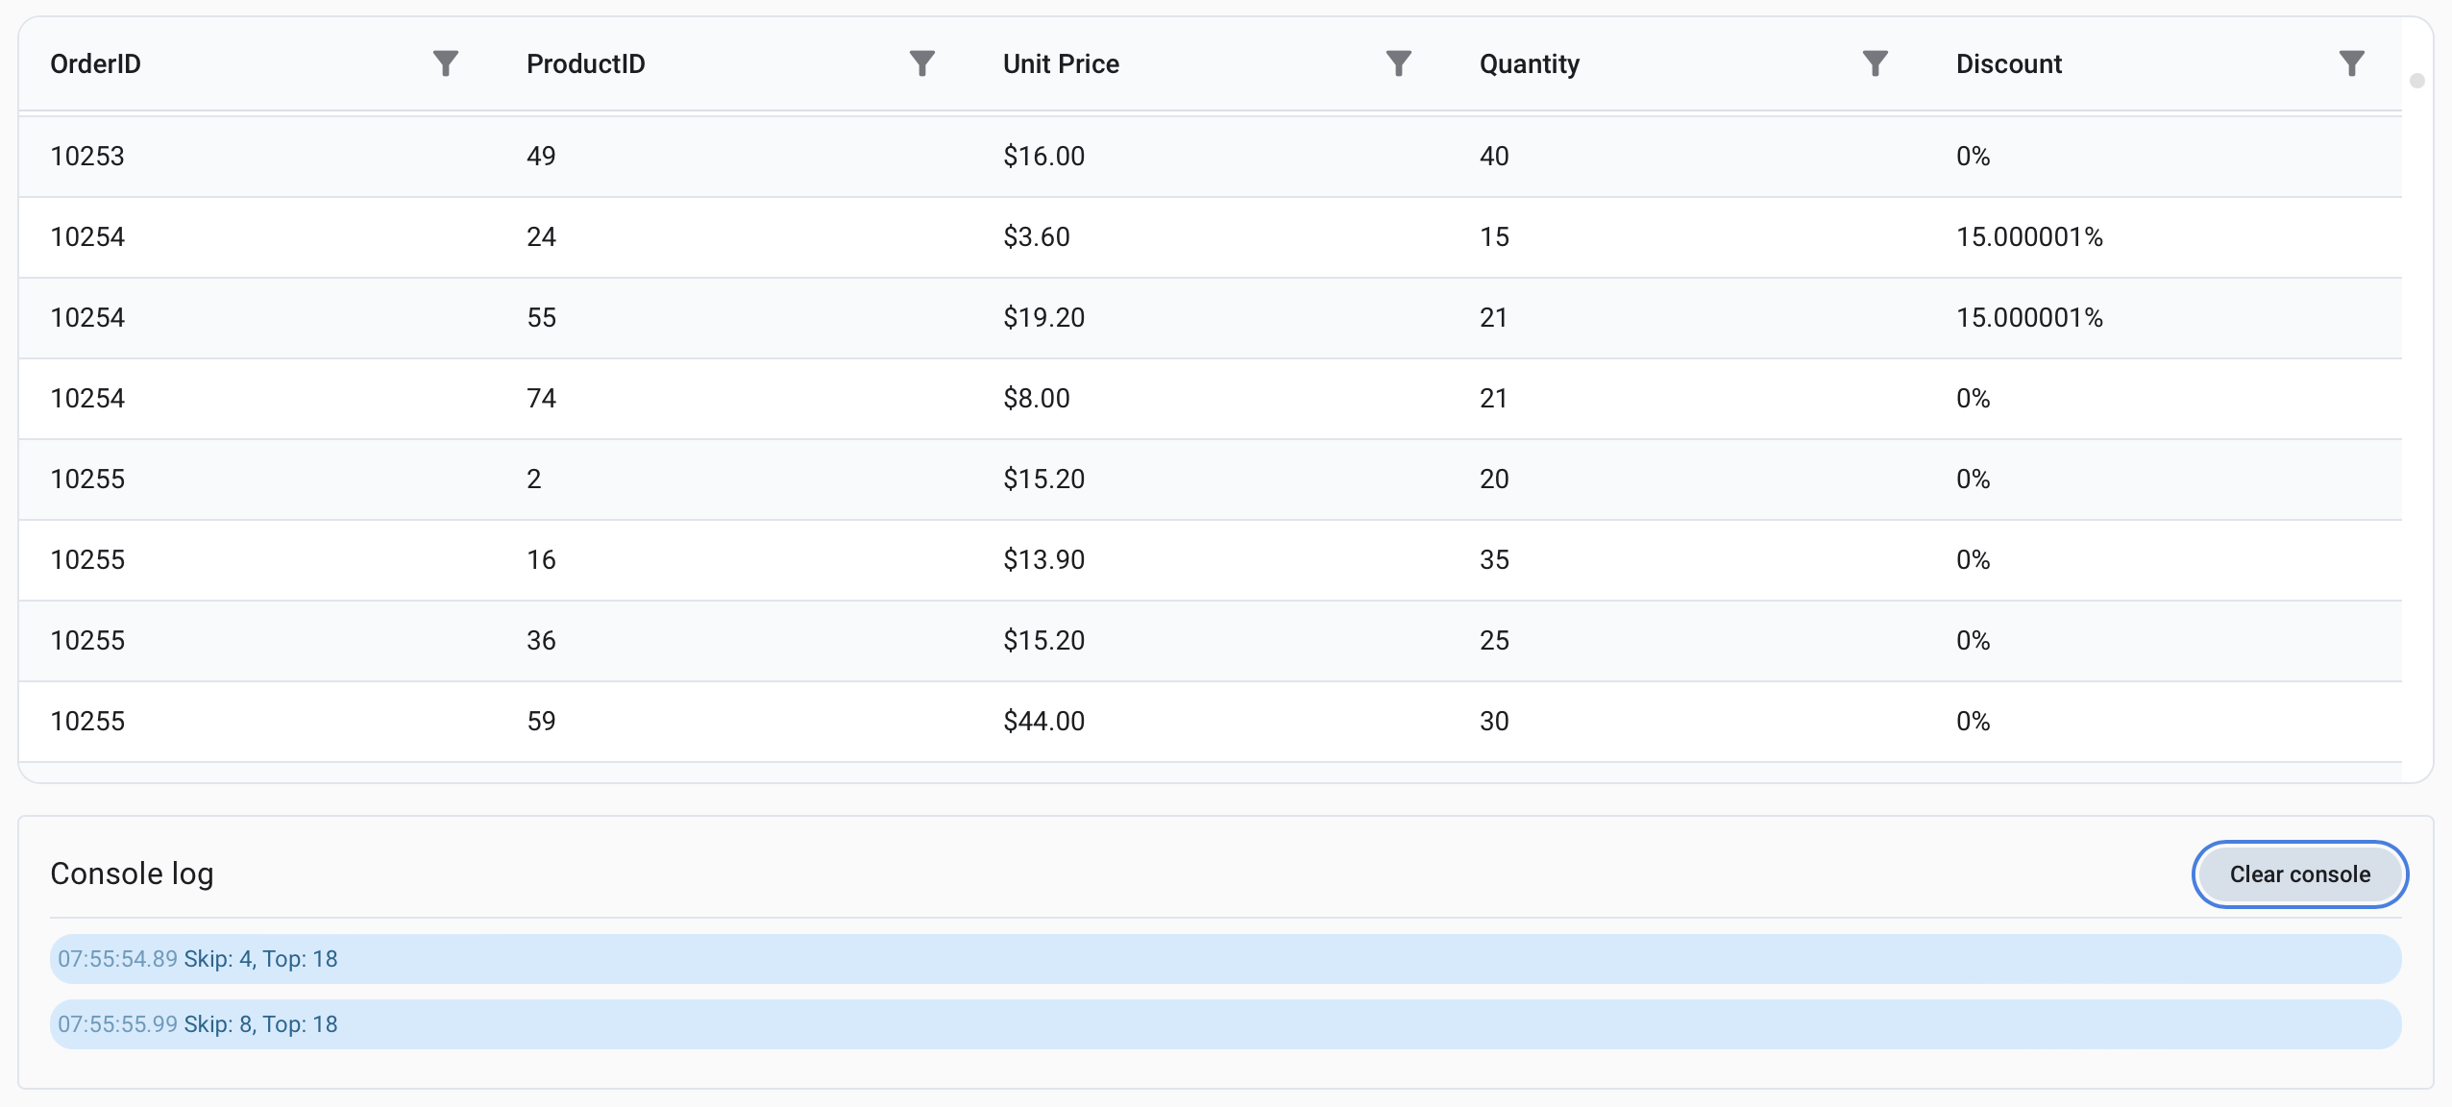Click the 'Skip: 4, Top: 18' log entry
The width and height of the screenshot is (2452, 1107).
tap(1226, 959)
